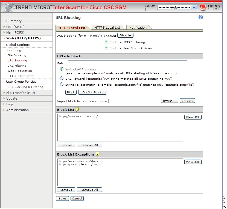Viewport: 227px width, 209px height.
Task: Toggle Include HTTPS filtering checkbox
Action: (x=107, y=42)
